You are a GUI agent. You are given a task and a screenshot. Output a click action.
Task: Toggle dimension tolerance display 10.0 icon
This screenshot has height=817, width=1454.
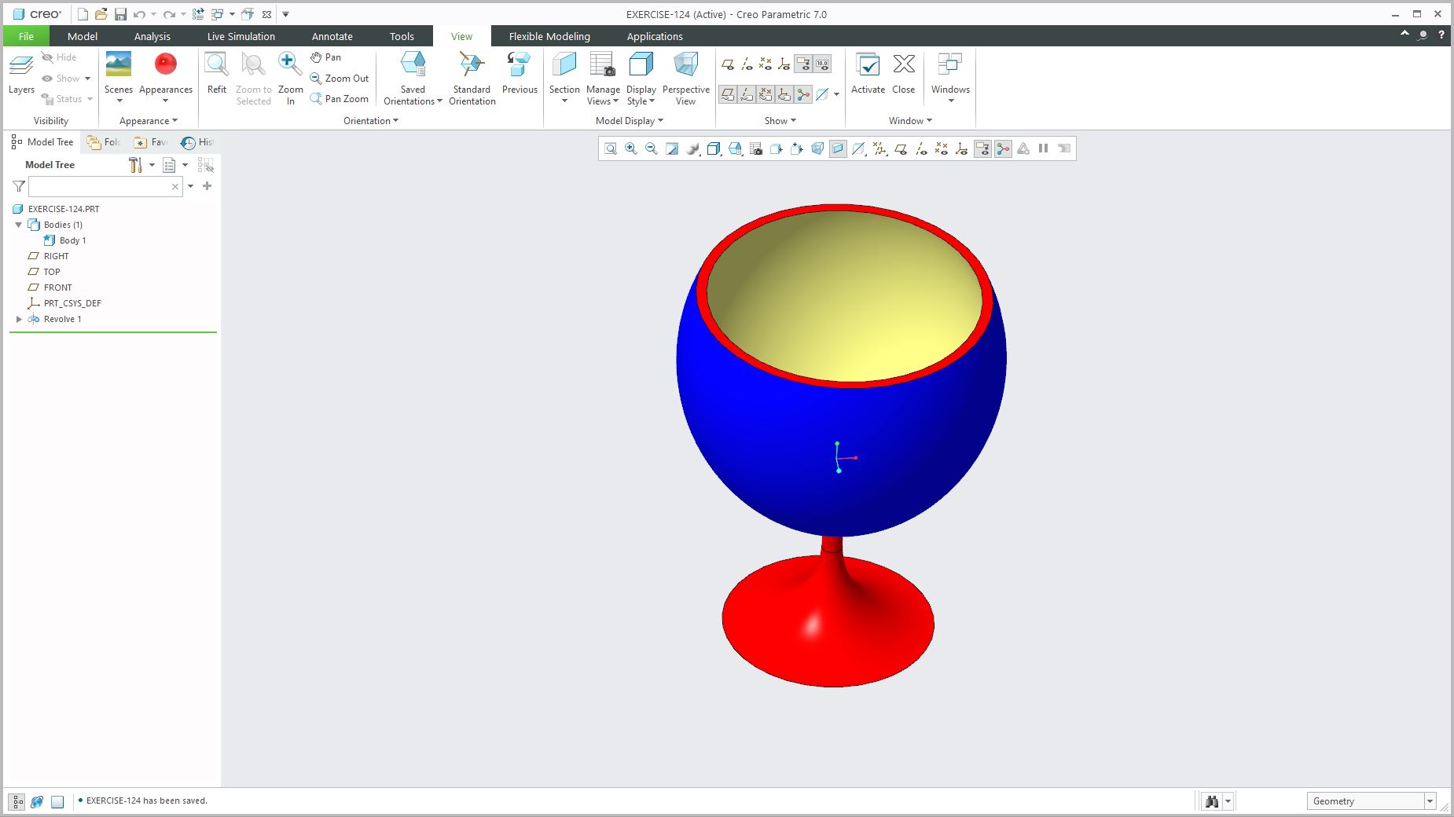(x=822, y=64)
